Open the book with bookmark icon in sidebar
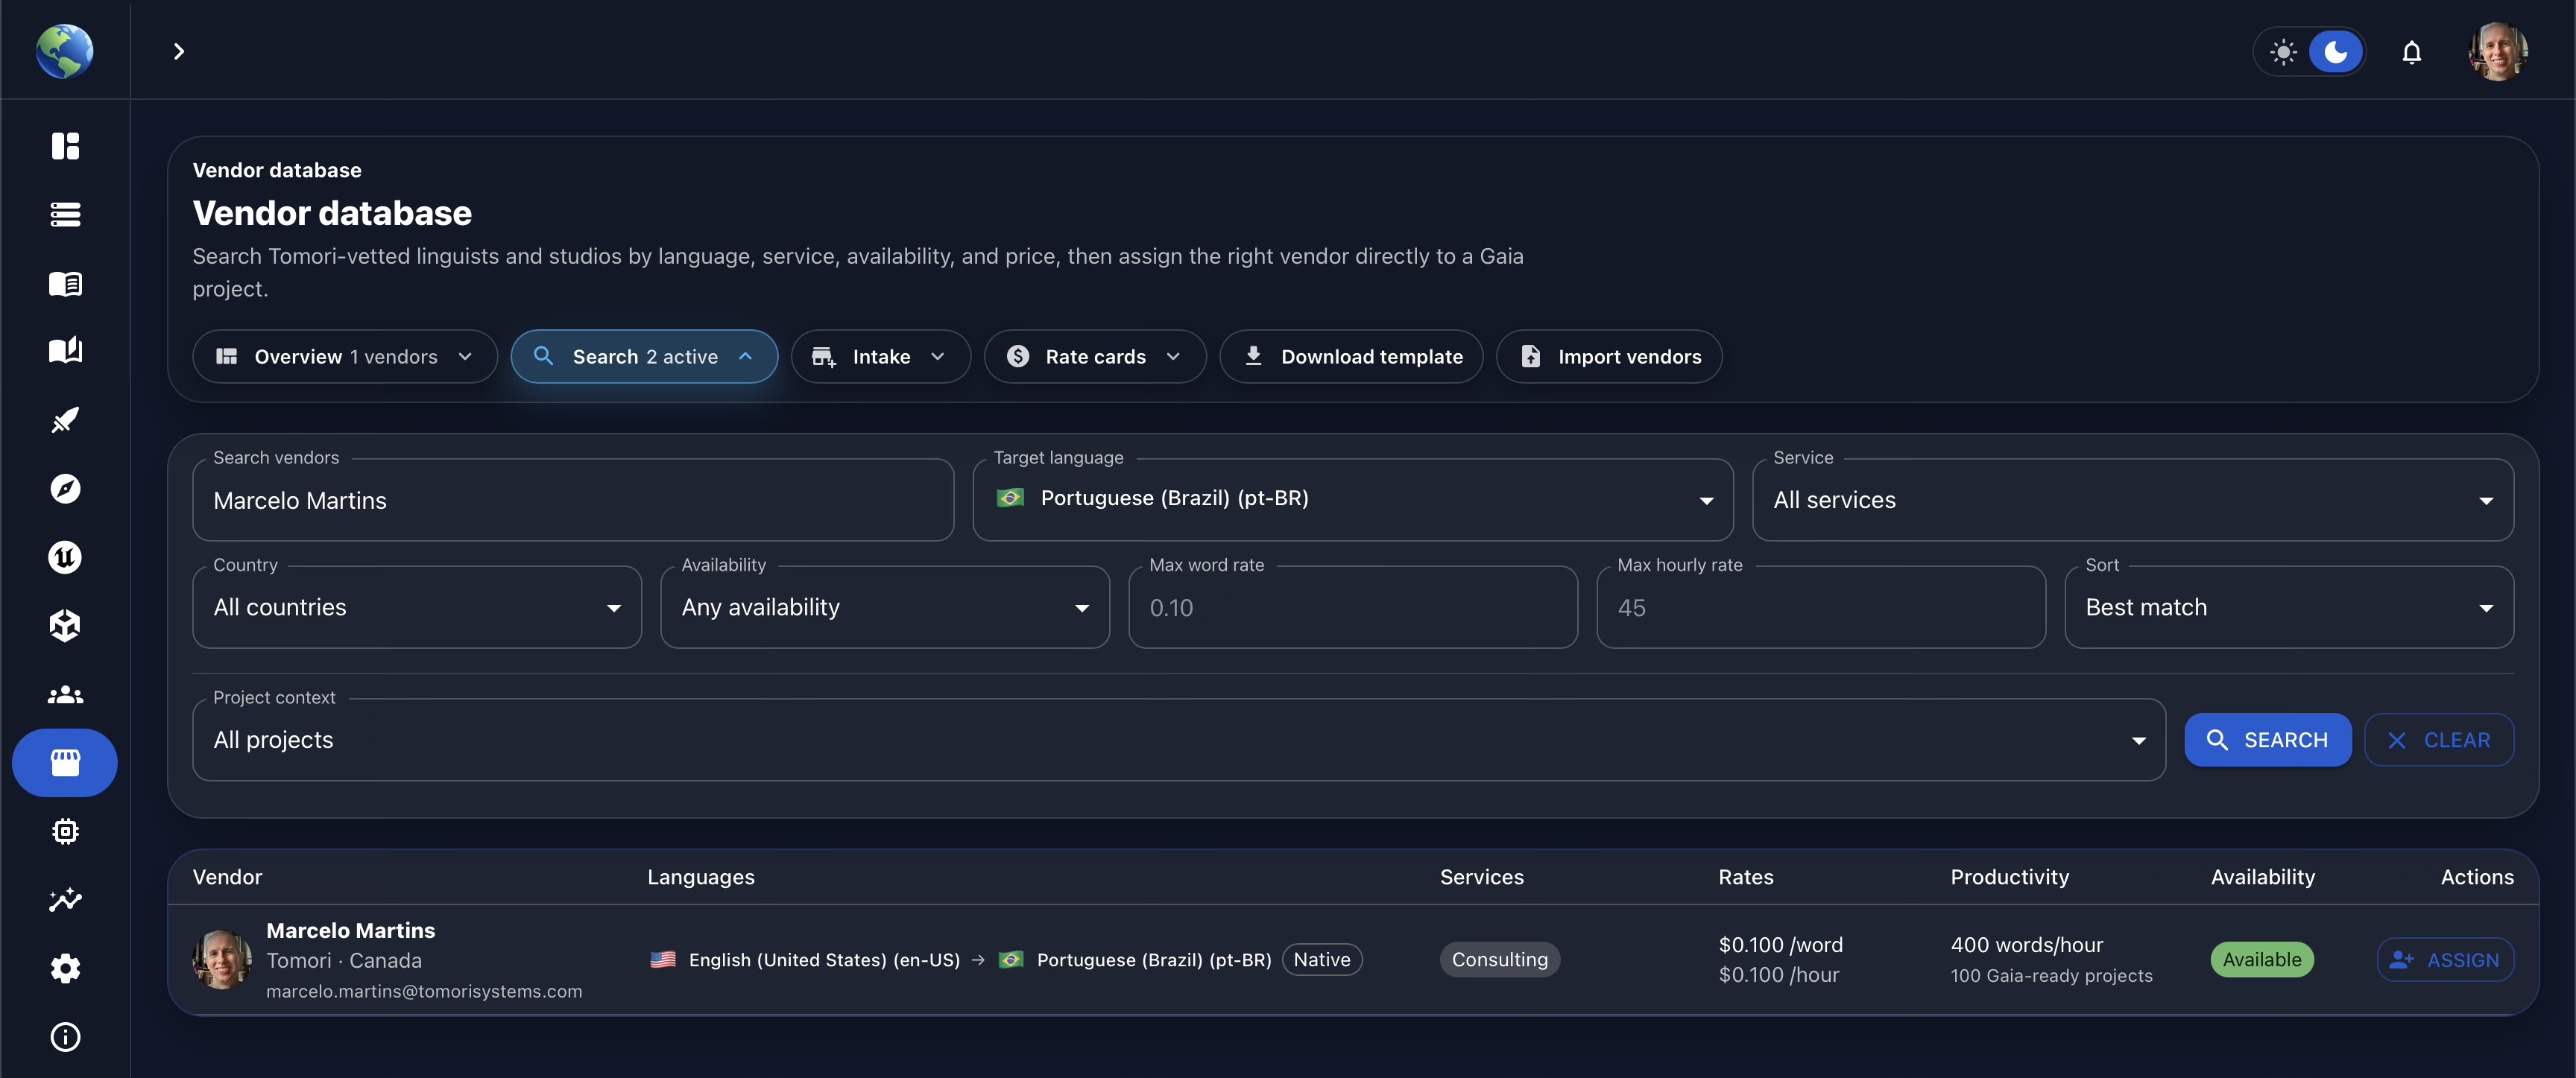 65,351
